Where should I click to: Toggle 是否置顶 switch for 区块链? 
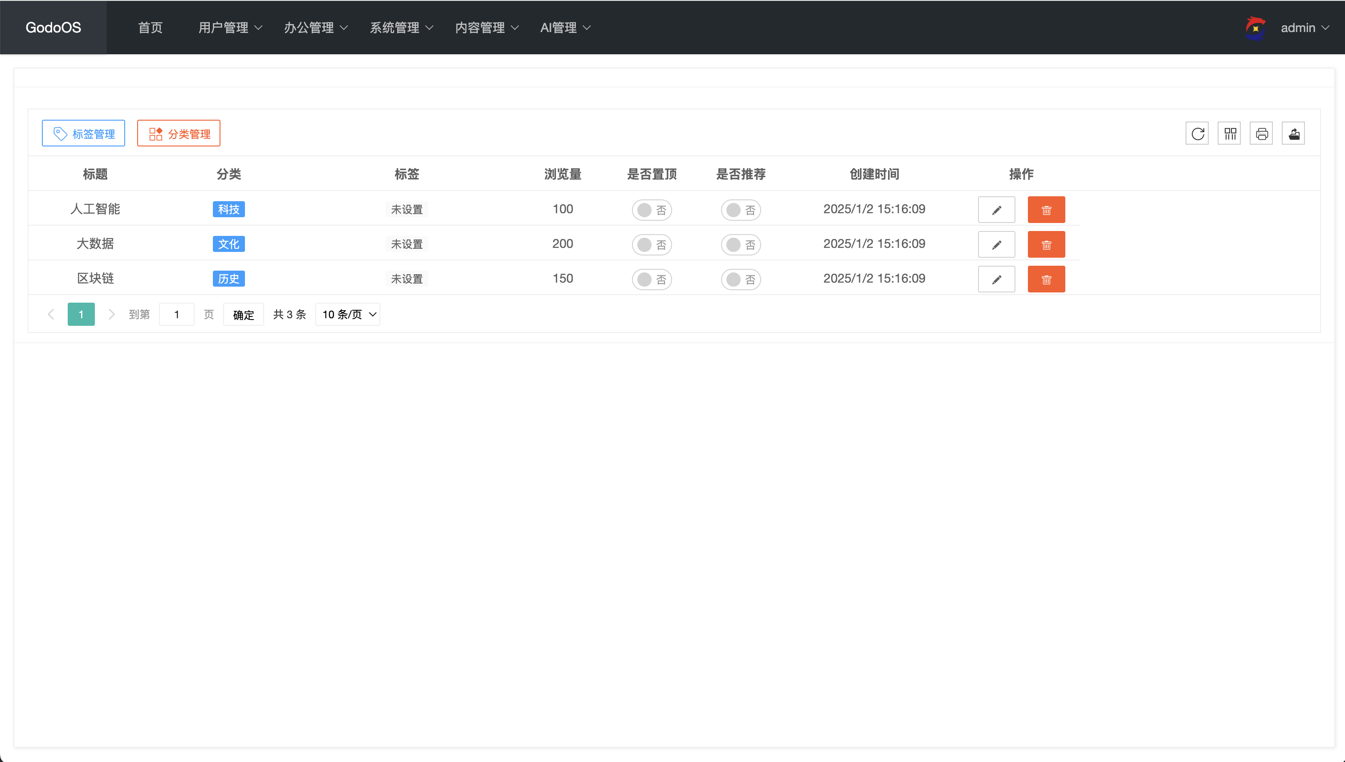[x=651, y=280]
